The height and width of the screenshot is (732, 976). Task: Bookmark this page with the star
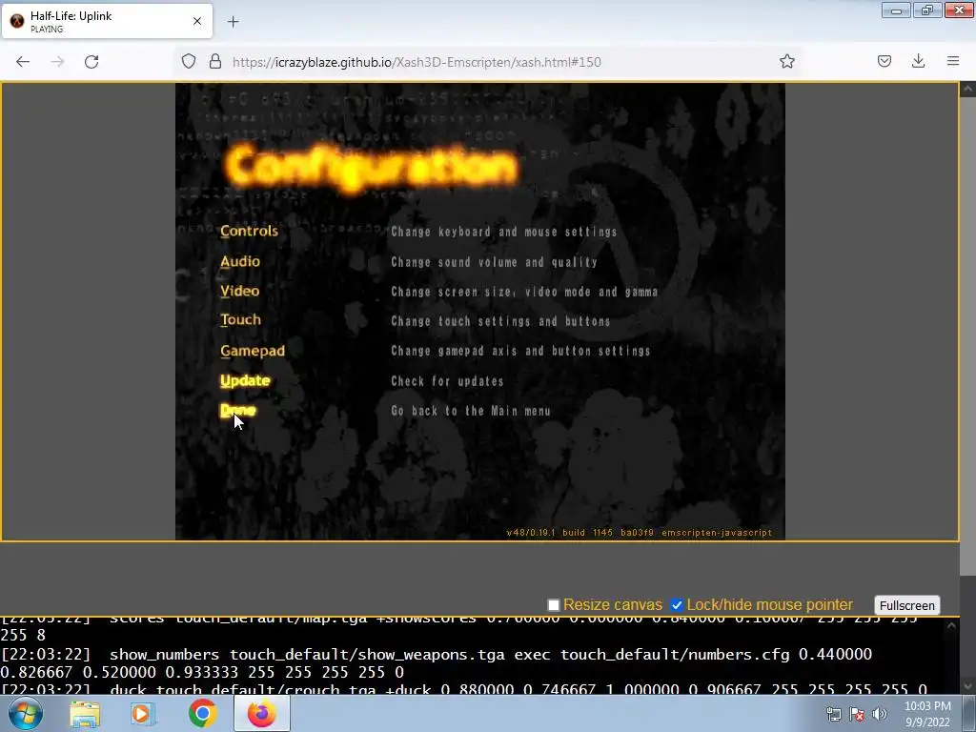tap(786, 61)
